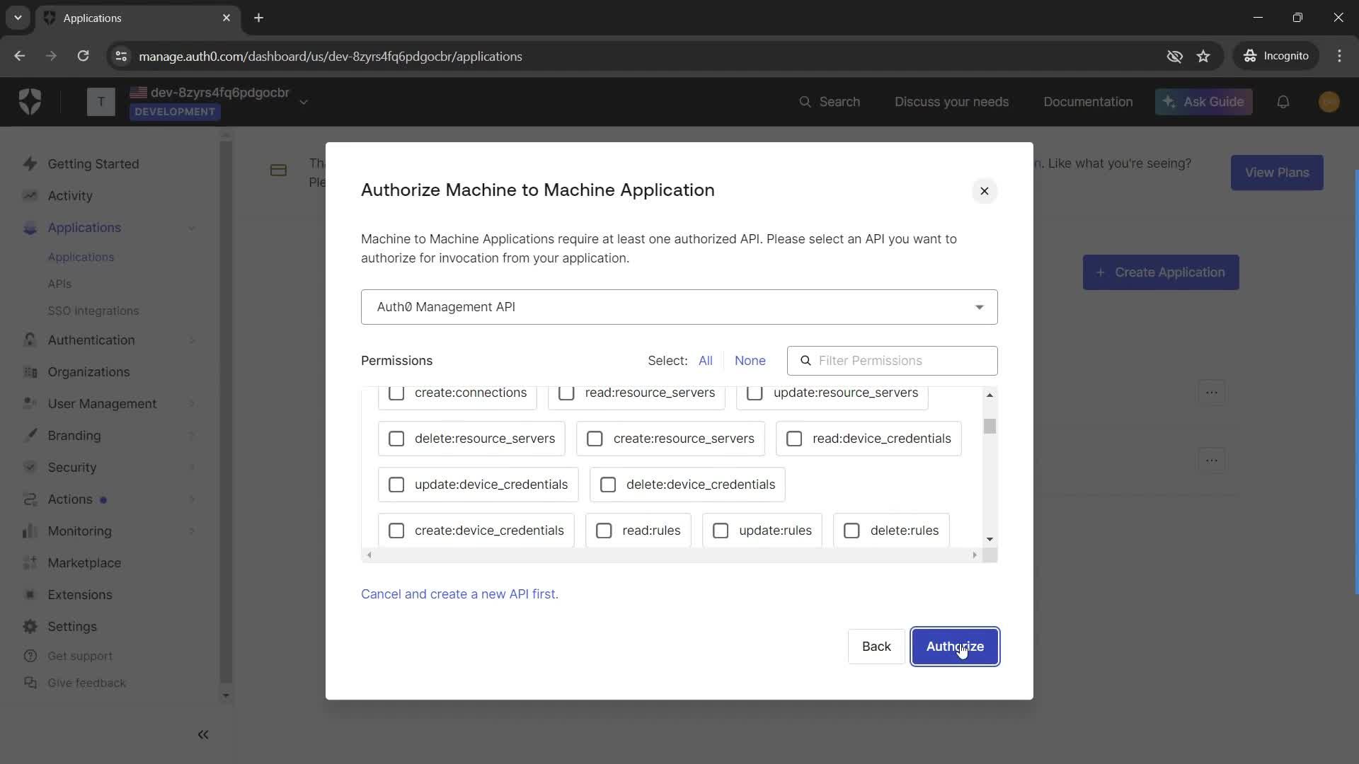Open a new browser tab
The height and width of the screenshot is (764, 1359).
(259, 18)
